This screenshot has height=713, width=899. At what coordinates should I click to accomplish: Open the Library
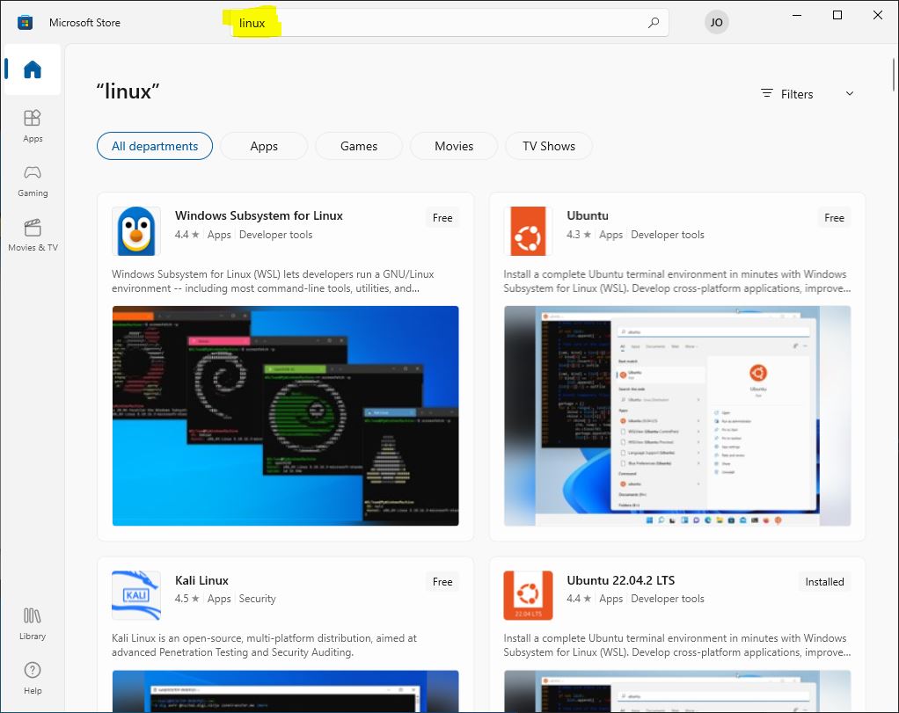[32, 623]
